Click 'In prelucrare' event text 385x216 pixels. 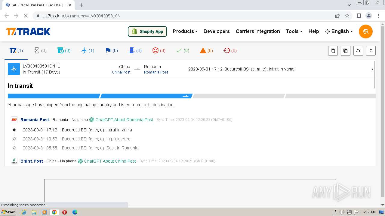119,139
